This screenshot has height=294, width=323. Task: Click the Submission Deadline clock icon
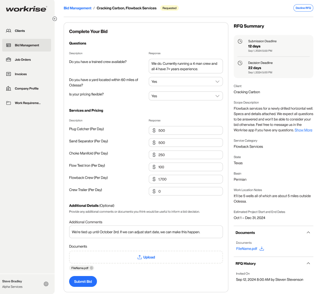(x=240, y=41)
